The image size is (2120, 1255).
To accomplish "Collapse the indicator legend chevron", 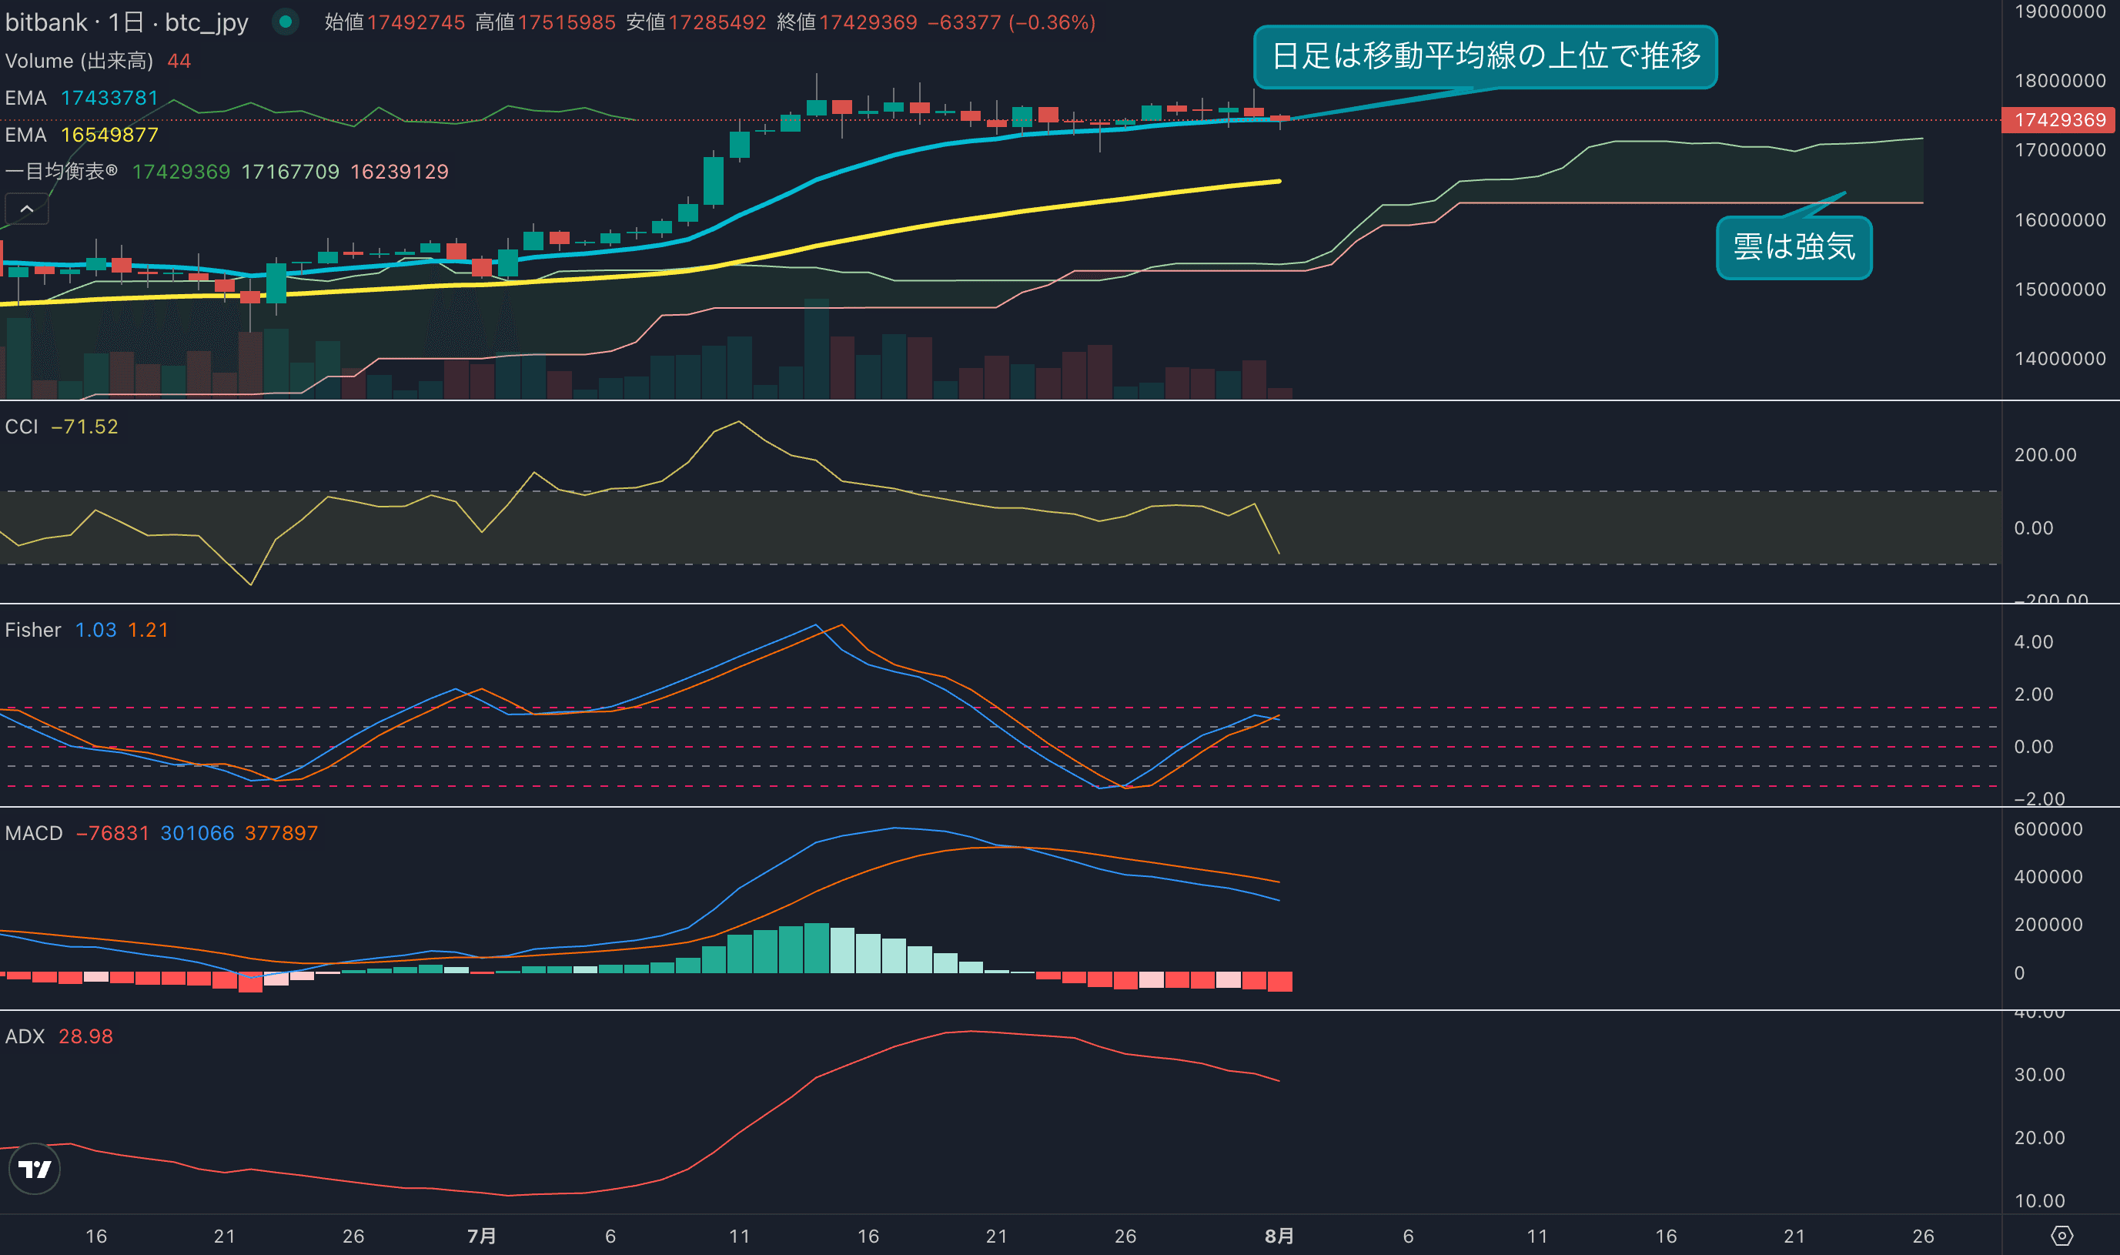I will (x=26, y=209).
